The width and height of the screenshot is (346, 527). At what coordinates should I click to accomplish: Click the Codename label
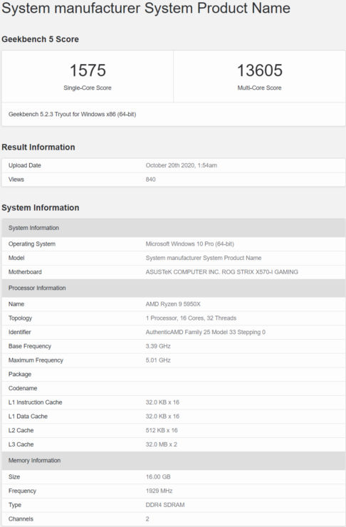pos(23,389)
